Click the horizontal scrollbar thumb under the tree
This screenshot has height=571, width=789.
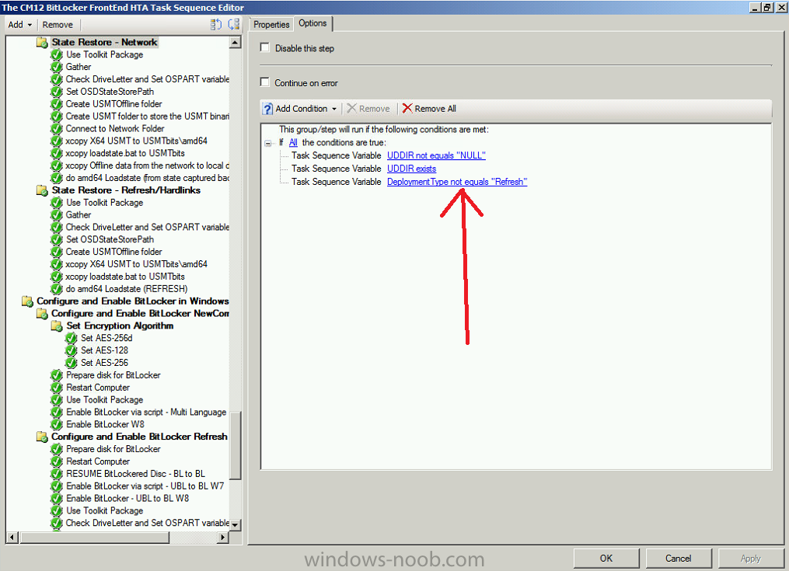(94, 538)
